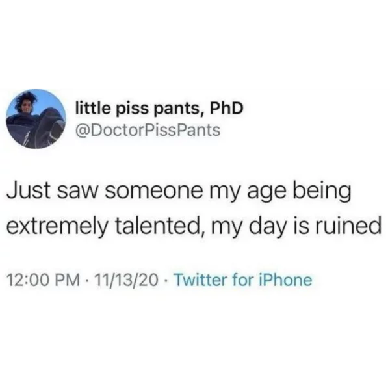Select the 11/13/20 date text

coord(128,280)
